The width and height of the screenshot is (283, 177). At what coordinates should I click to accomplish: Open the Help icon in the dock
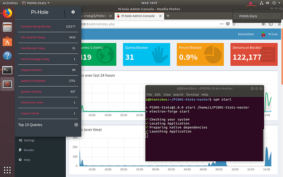(x=7, y=55)
